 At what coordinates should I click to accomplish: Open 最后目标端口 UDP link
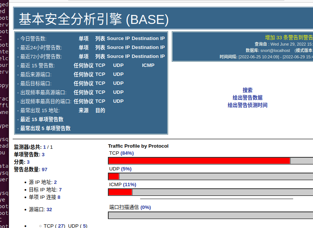(x=118, y=83)
